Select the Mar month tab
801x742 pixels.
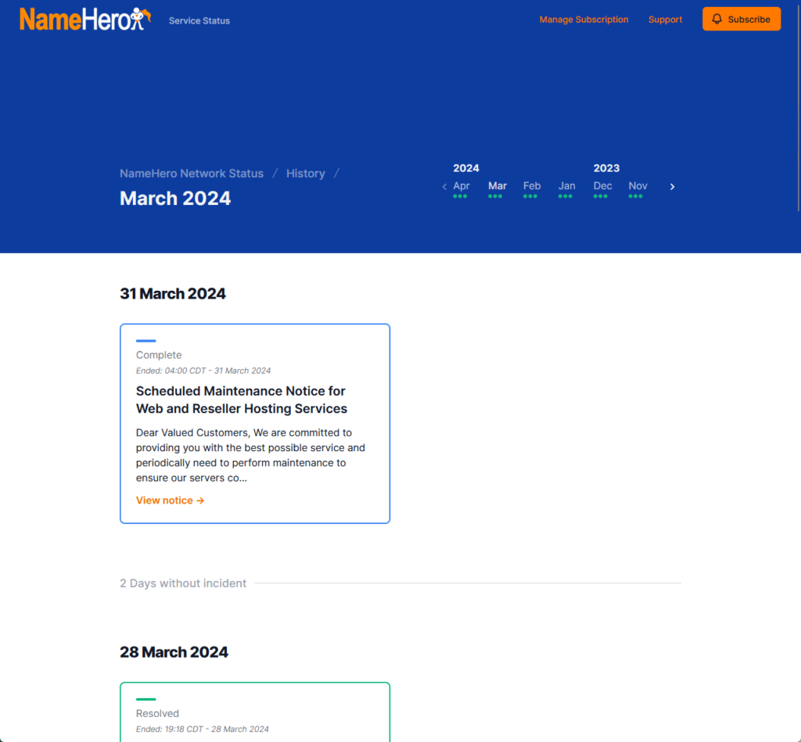(497, 188)
